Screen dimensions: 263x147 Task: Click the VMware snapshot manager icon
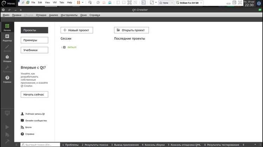pos(110,2)
